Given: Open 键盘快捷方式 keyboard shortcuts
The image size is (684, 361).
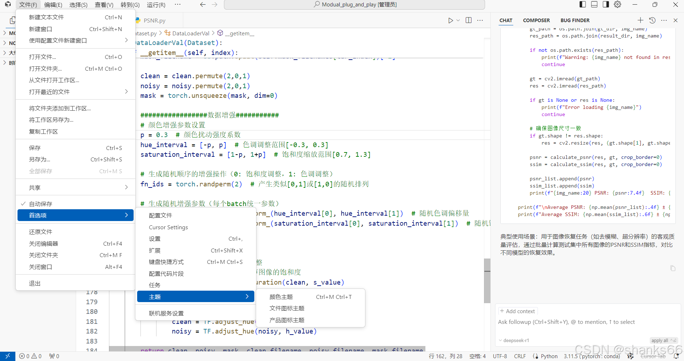Looking at the screenshot, I should (x=195, y=262).
